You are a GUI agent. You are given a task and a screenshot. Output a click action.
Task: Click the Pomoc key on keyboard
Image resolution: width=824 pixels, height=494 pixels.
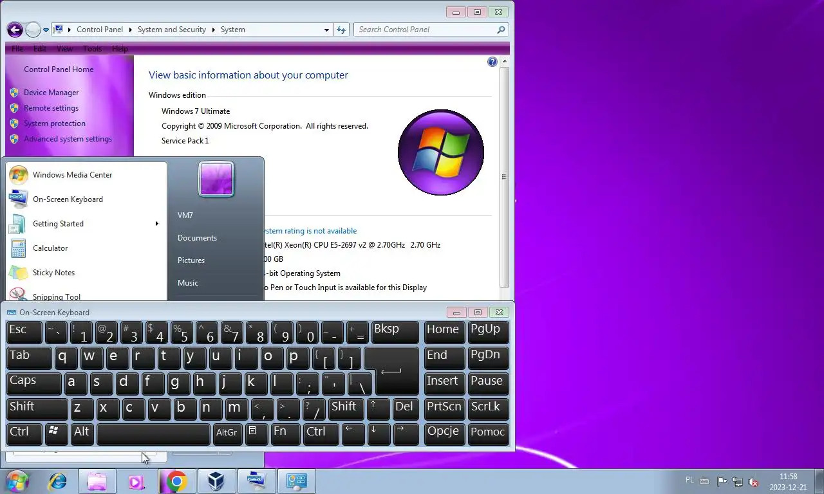point(488,434)
